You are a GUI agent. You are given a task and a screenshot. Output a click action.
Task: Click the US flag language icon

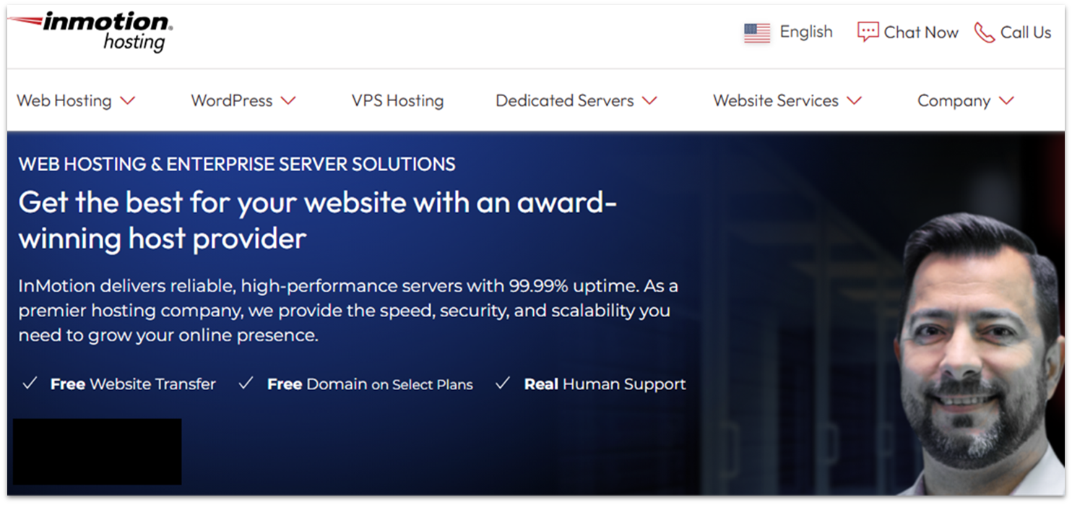coord(757,33)
